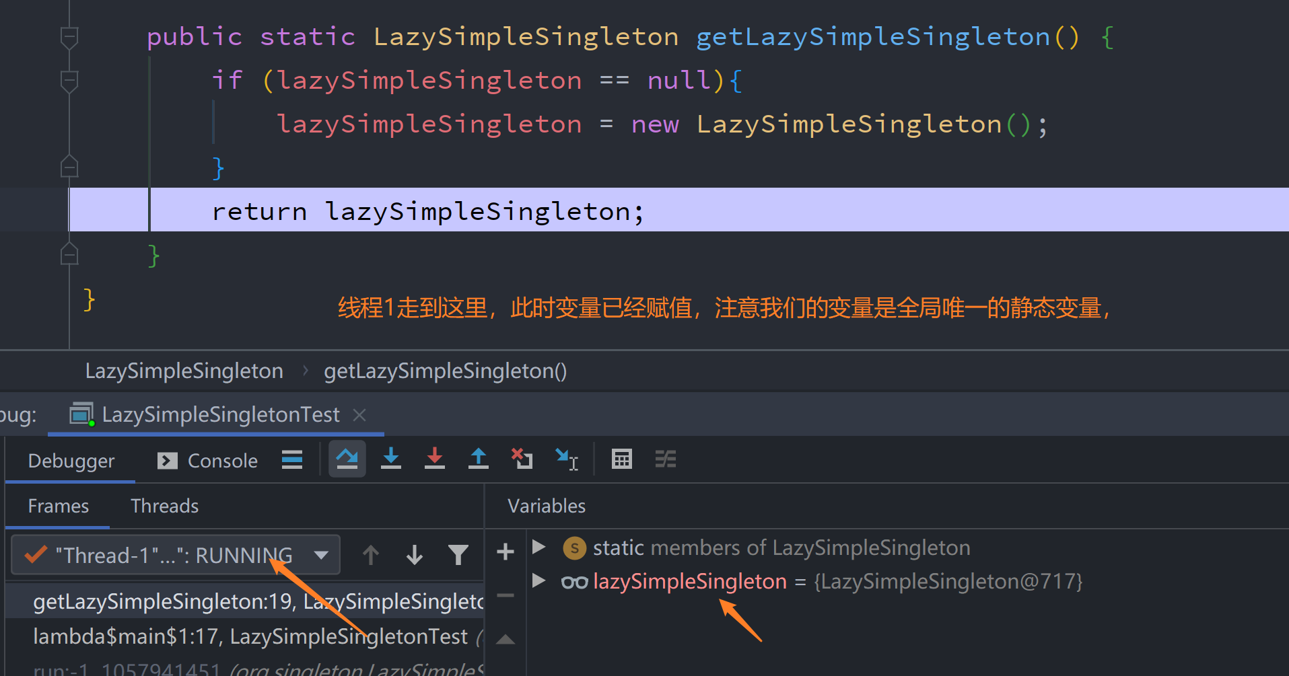Toggle the fold marker at method closing brace
The height and width of the screenshot is (676, 1289).
tap(69, 254)
